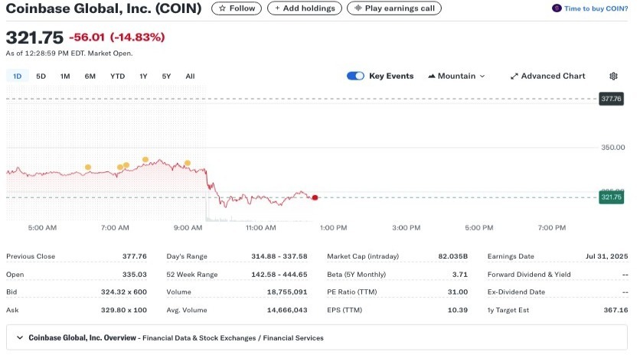Screen dimensions: 640x355
Task: Select the 5D range tab
Action: (41, 76)
